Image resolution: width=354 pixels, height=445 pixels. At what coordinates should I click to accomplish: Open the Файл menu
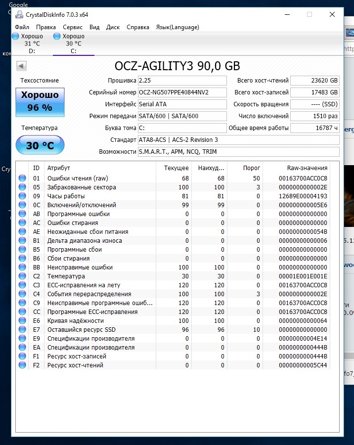pos(22,27)
